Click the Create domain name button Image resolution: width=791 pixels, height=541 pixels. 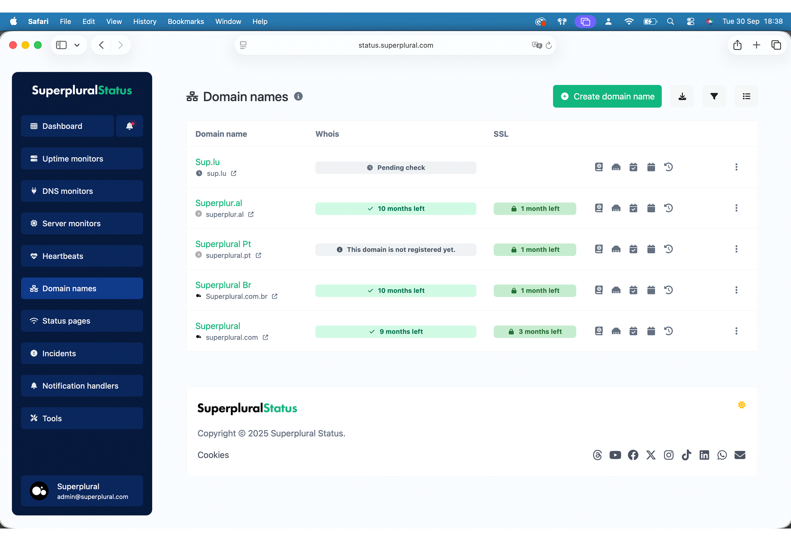[x=607, y=96]
